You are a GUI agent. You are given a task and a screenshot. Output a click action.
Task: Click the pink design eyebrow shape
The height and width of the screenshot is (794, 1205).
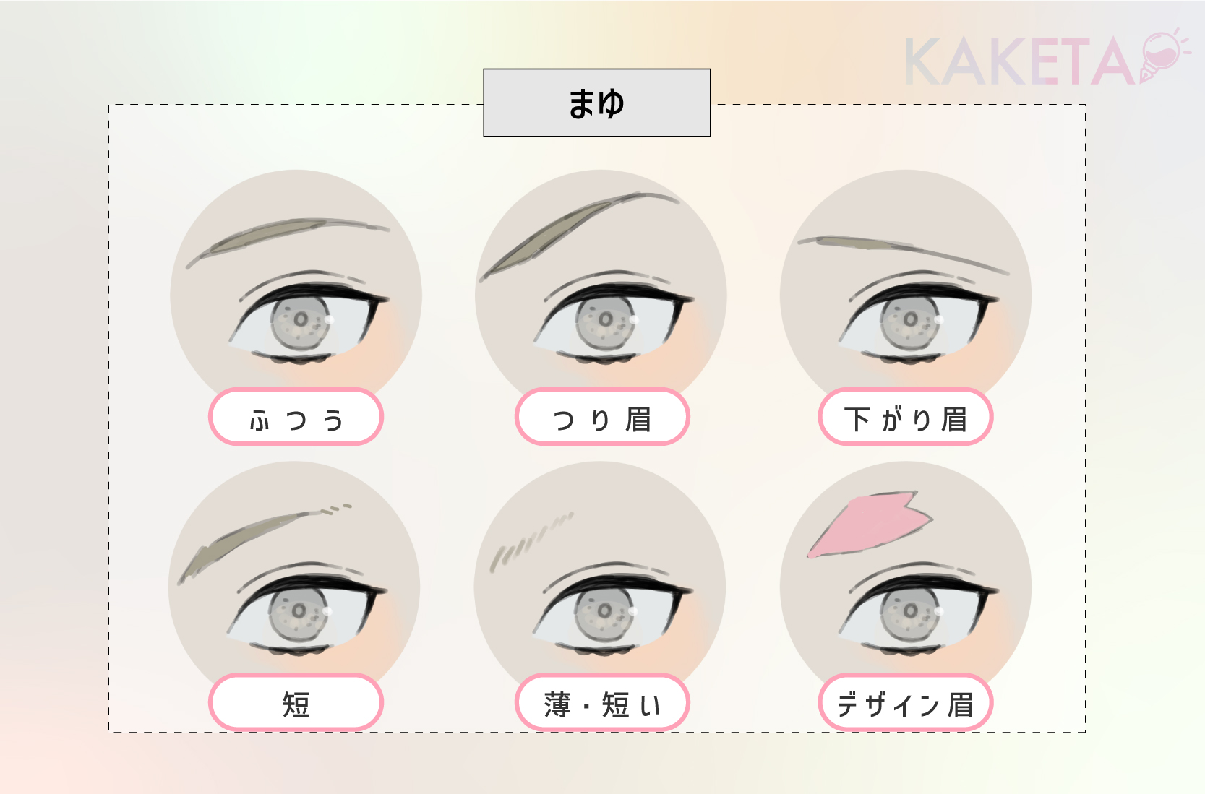(x=870, y=525)
